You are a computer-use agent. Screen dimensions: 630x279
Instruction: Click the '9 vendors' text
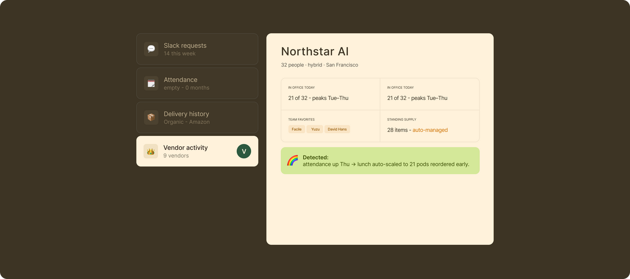pyautogui.click(x=176, y=156)
